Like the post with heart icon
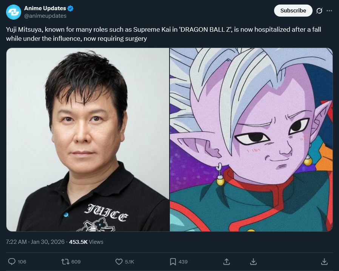The height and width of the screenshot is (271, 339). coord(119,262)
